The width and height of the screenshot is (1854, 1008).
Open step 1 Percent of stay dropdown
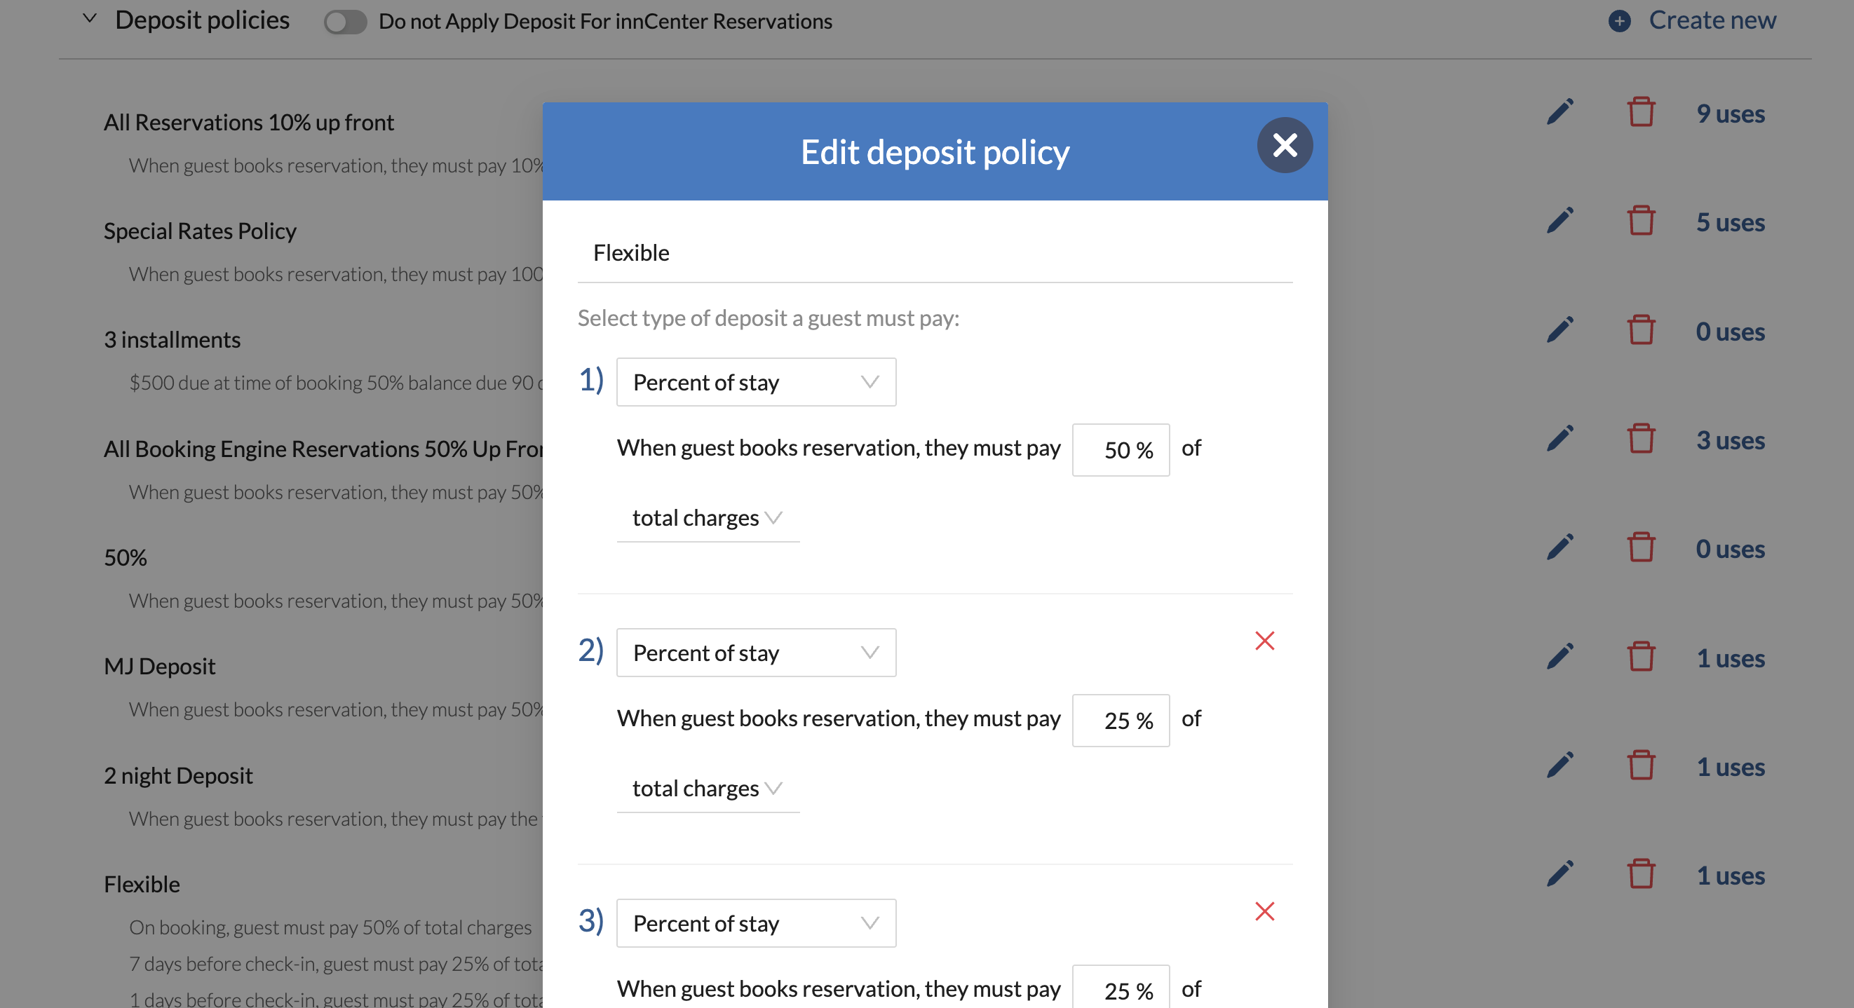pos(756,382)
